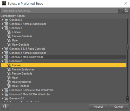The height and width of the screenshot is (111, 130).
Task: Expand Genesis 8 Female MEGA Wardrobe
Action: coord(3,90)
